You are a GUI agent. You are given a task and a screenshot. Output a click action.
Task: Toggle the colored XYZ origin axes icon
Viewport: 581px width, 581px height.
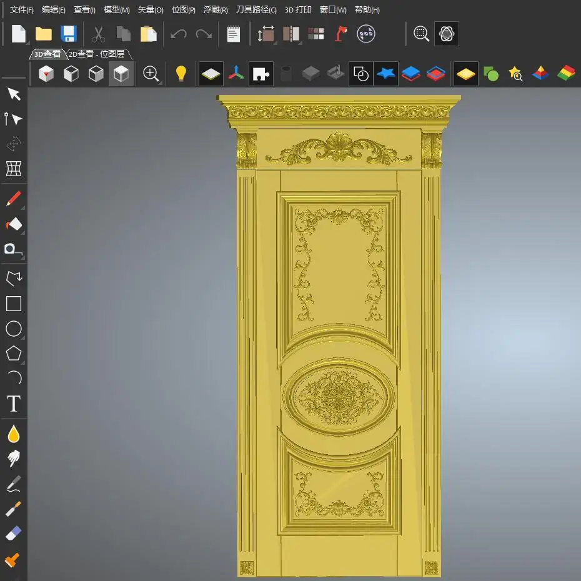[236, 74]
